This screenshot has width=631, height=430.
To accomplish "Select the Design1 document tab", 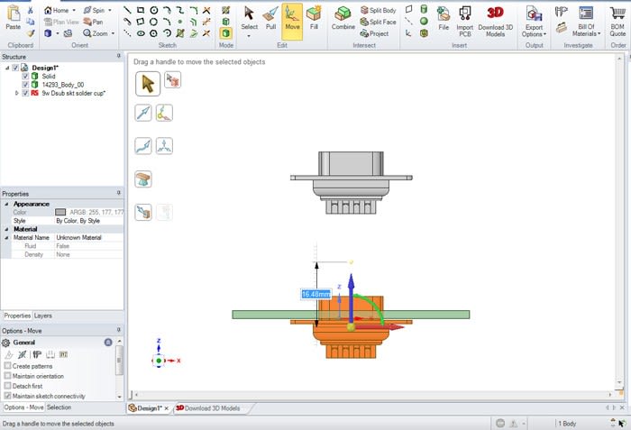I will [145, 408].
